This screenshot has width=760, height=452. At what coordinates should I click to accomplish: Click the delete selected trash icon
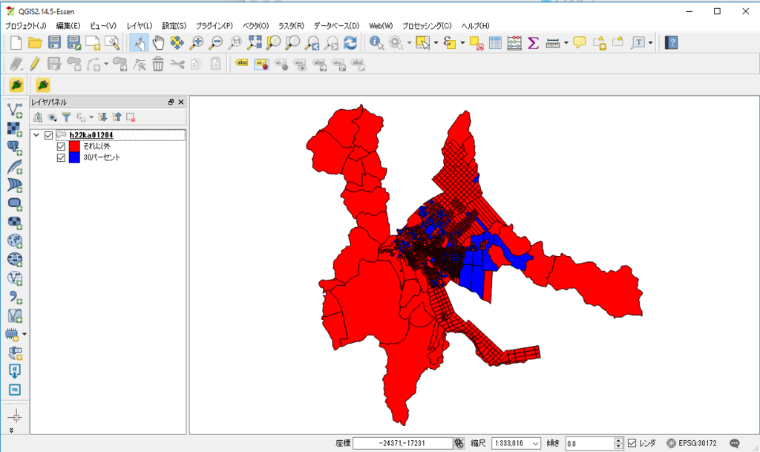[x=158, y=64]
